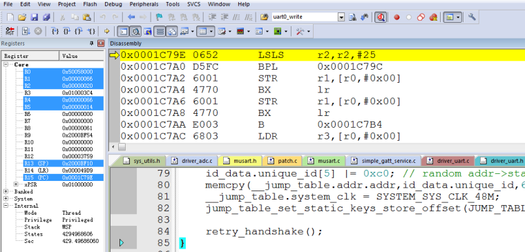Switch to the musart.c tab
Image resolution: width=525 pixels, height=252 pixels.
(324, 161)
